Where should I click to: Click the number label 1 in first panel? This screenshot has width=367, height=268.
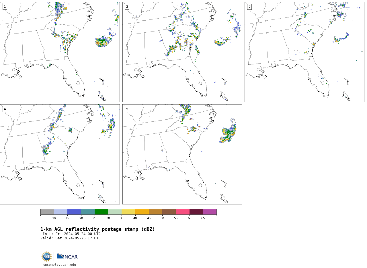[5, 7]
